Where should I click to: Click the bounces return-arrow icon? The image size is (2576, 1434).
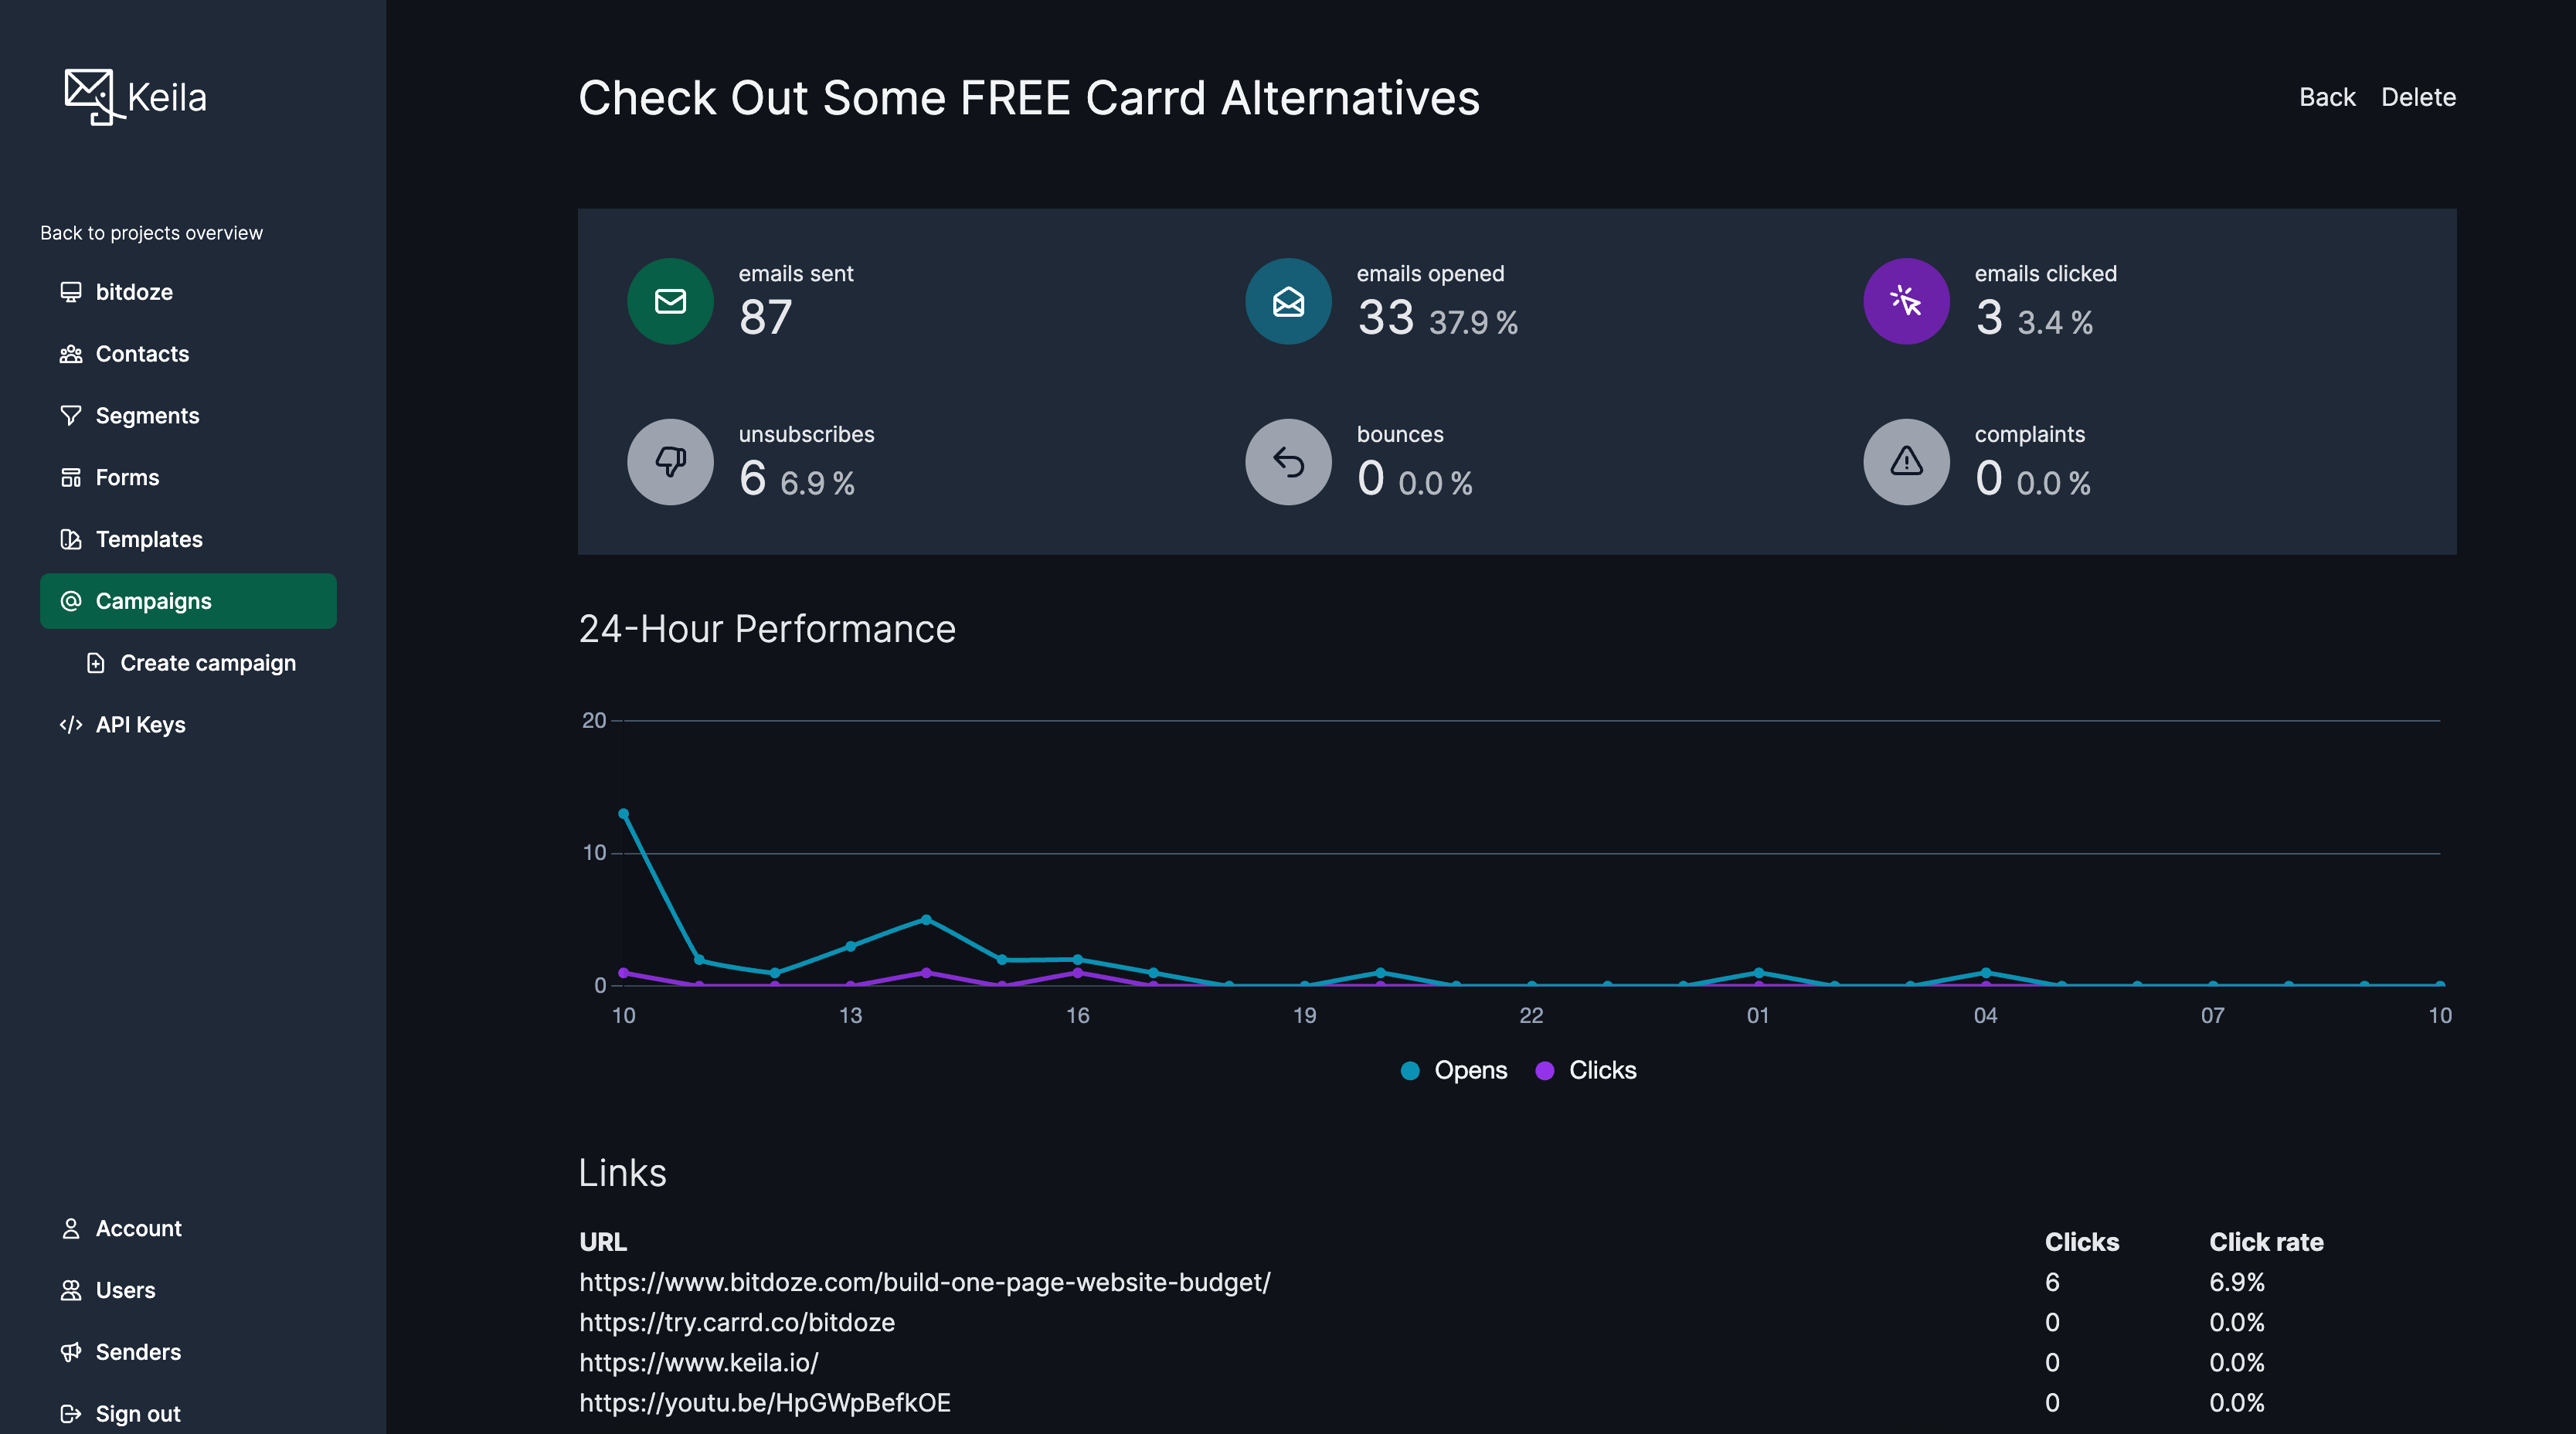tap(1288, 461)
